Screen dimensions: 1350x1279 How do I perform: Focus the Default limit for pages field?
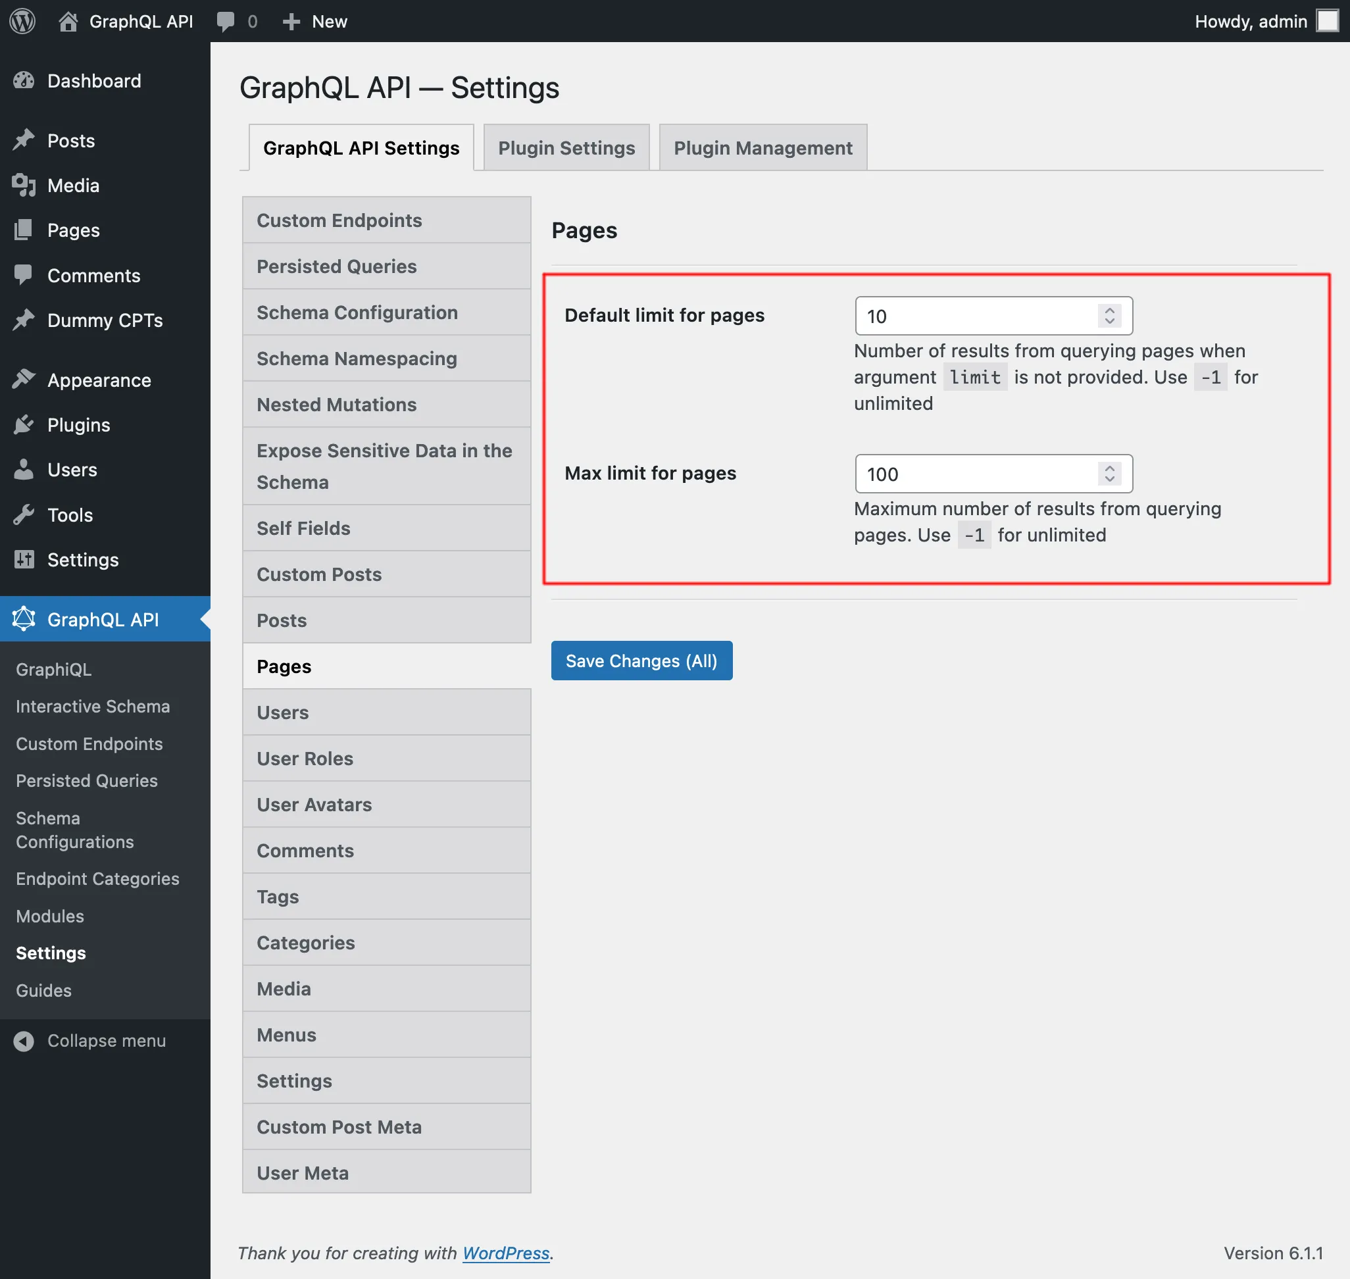pos(993,316)
